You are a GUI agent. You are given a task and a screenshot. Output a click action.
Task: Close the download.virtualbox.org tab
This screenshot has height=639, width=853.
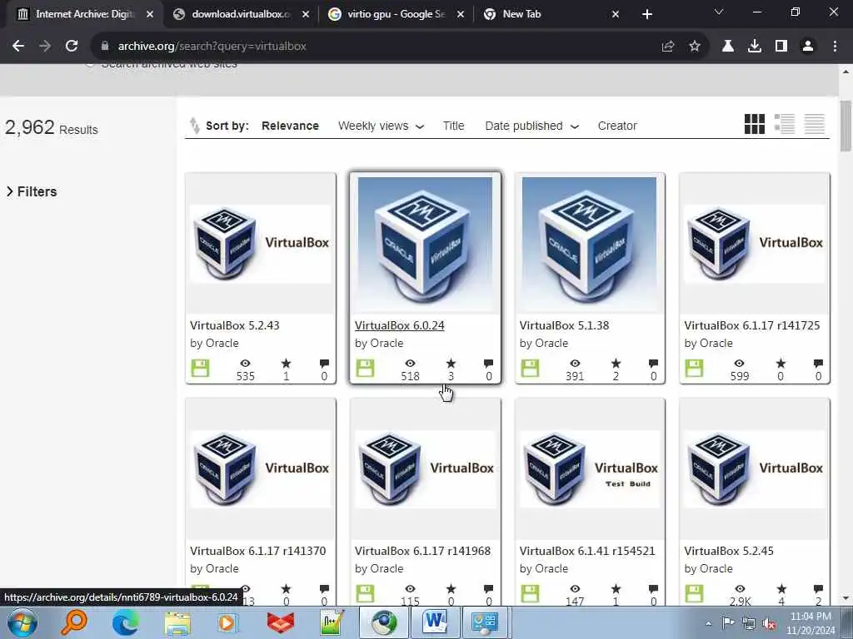(306, 15)
